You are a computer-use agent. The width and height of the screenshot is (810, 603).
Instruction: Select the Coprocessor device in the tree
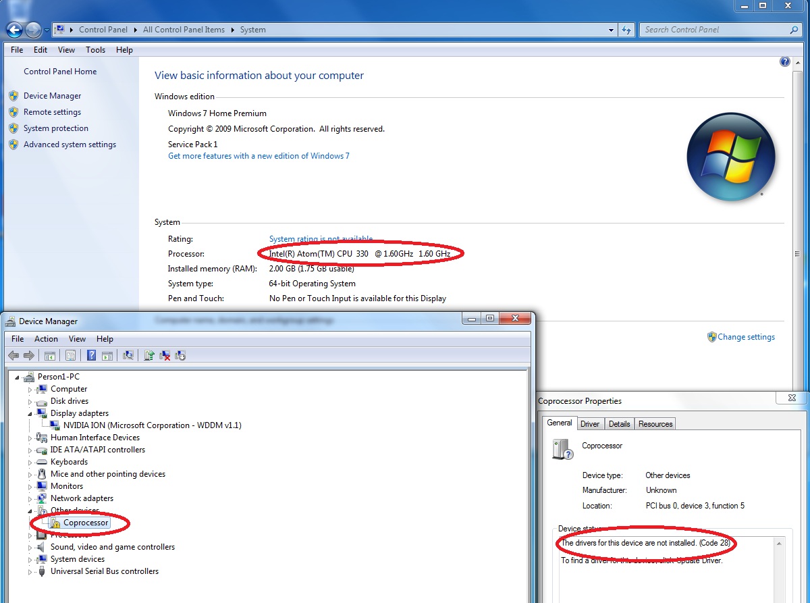[86, 523]
